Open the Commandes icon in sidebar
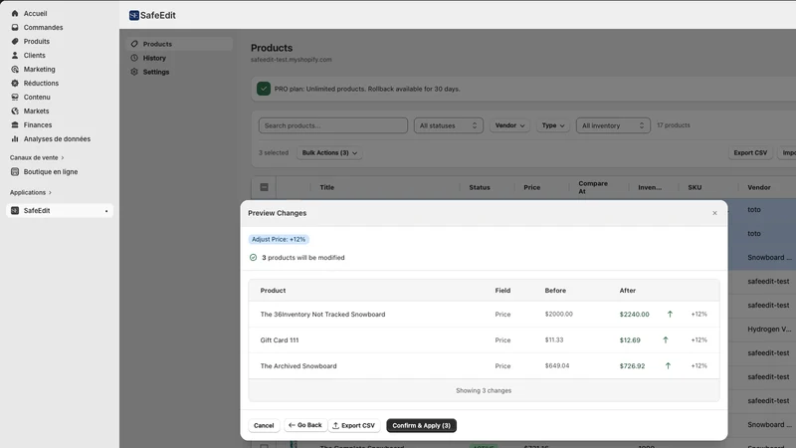 point(15,28)
